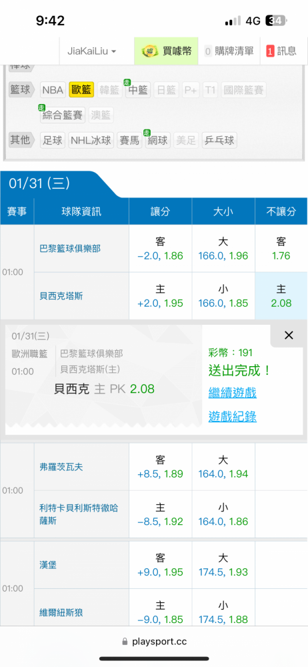Pick 客 moneyline odds 1.76
The height and width of the screenshot is (667, 308).
tap(281, 249)
